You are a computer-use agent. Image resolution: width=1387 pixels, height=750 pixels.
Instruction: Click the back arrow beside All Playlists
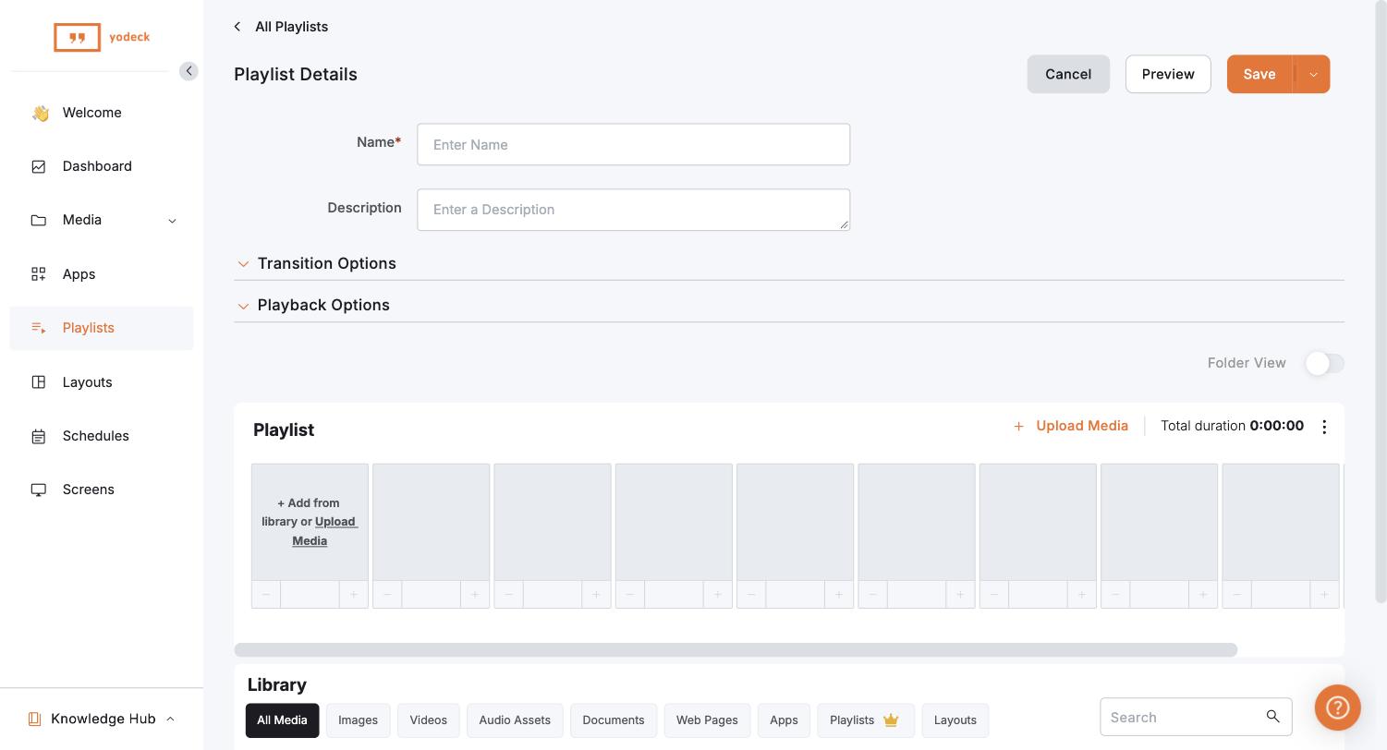click(x=237, y=27)
